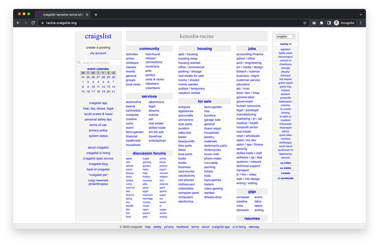This screenshot has width=379, height=246.
Task: Click automotive under services
Action: [x=134, y=102]
